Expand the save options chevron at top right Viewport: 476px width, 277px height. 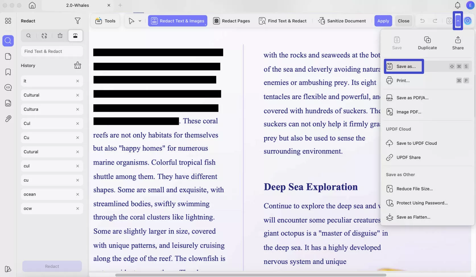pyautogui.click(x=458, y=21)
